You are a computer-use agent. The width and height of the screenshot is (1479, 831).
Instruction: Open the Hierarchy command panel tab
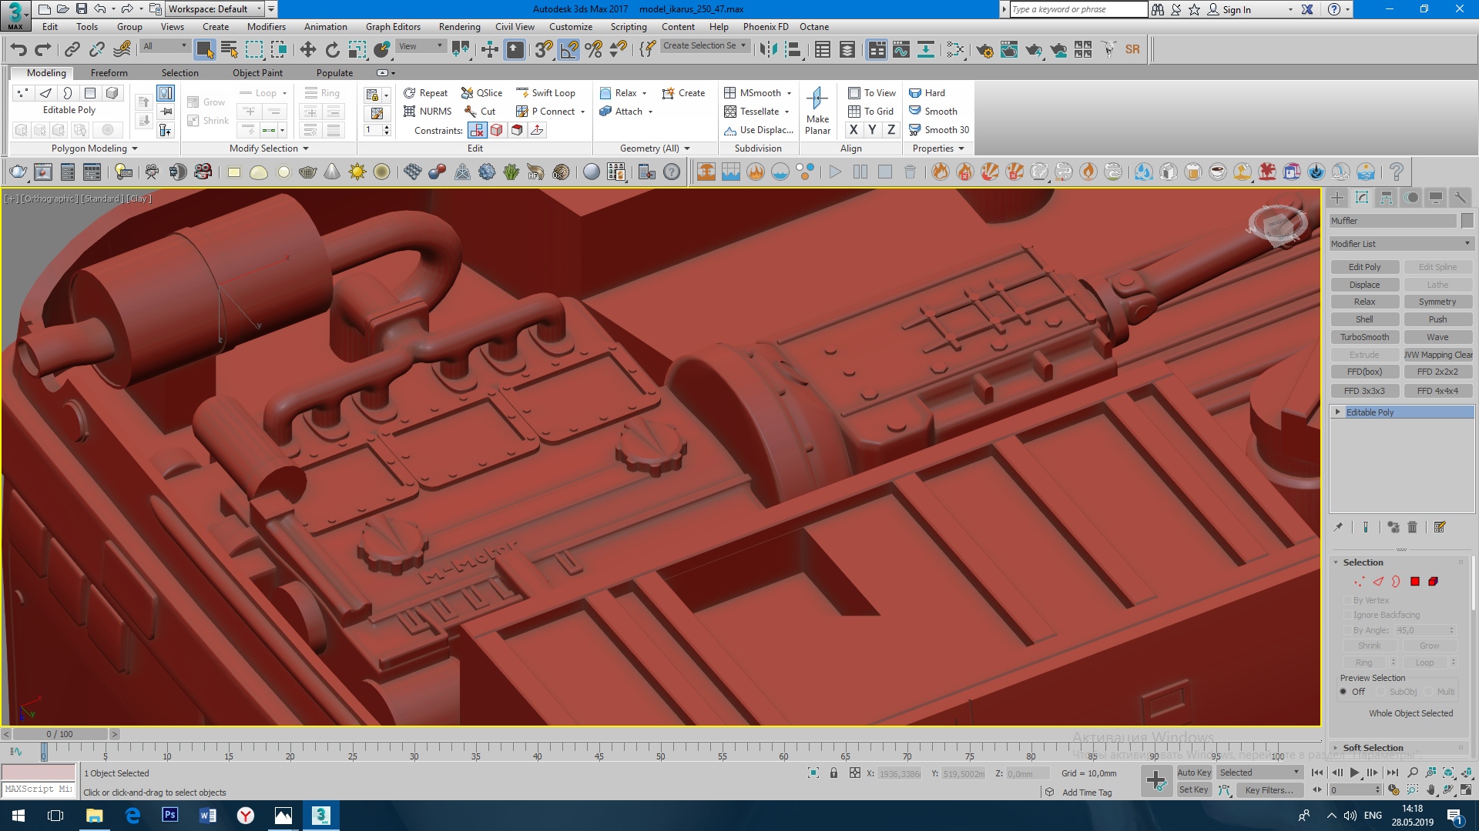1387,198
